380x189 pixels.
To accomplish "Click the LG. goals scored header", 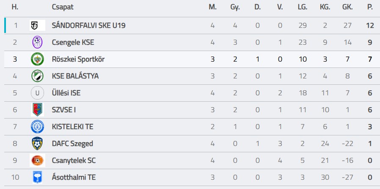I will (303, 7).
